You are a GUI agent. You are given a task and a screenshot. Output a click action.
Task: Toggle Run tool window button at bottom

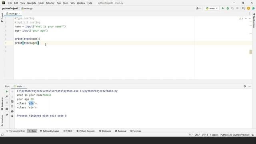[x=32, y=131]
